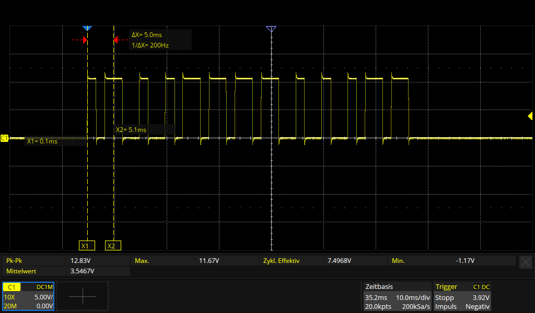This screenshot has width=535, height=313.
Task: Click the 7.4968V RMS value
Action: [339, 260]
